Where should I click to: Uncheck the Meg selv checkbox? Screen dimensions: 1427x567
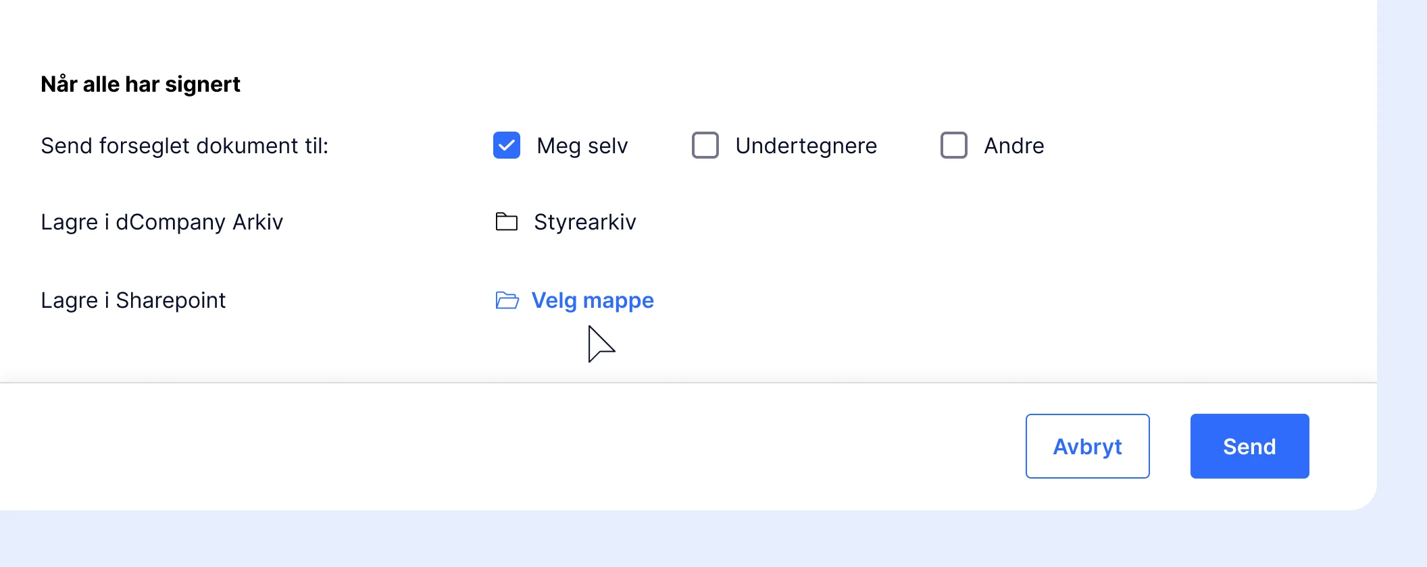pos(507,145)
